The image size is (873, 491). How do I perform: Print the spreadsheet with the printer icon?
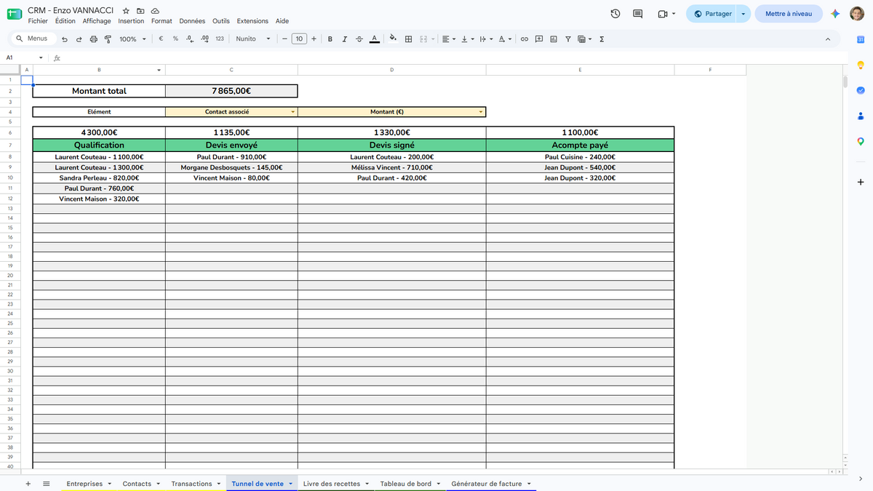[x=93, y=39]
